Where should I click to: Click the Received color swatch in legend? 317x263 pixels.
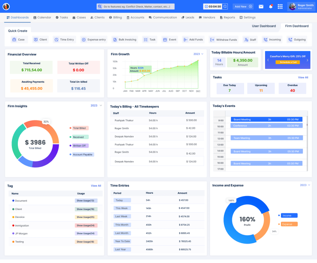(71, 137)
